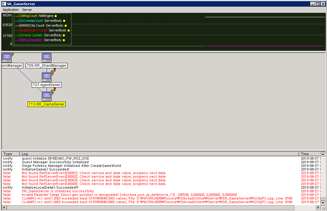Screen dimensions: 327x211
Task: Toggle yellow dot beside DBQuery Count ServerBody
Action: (69, 31)
